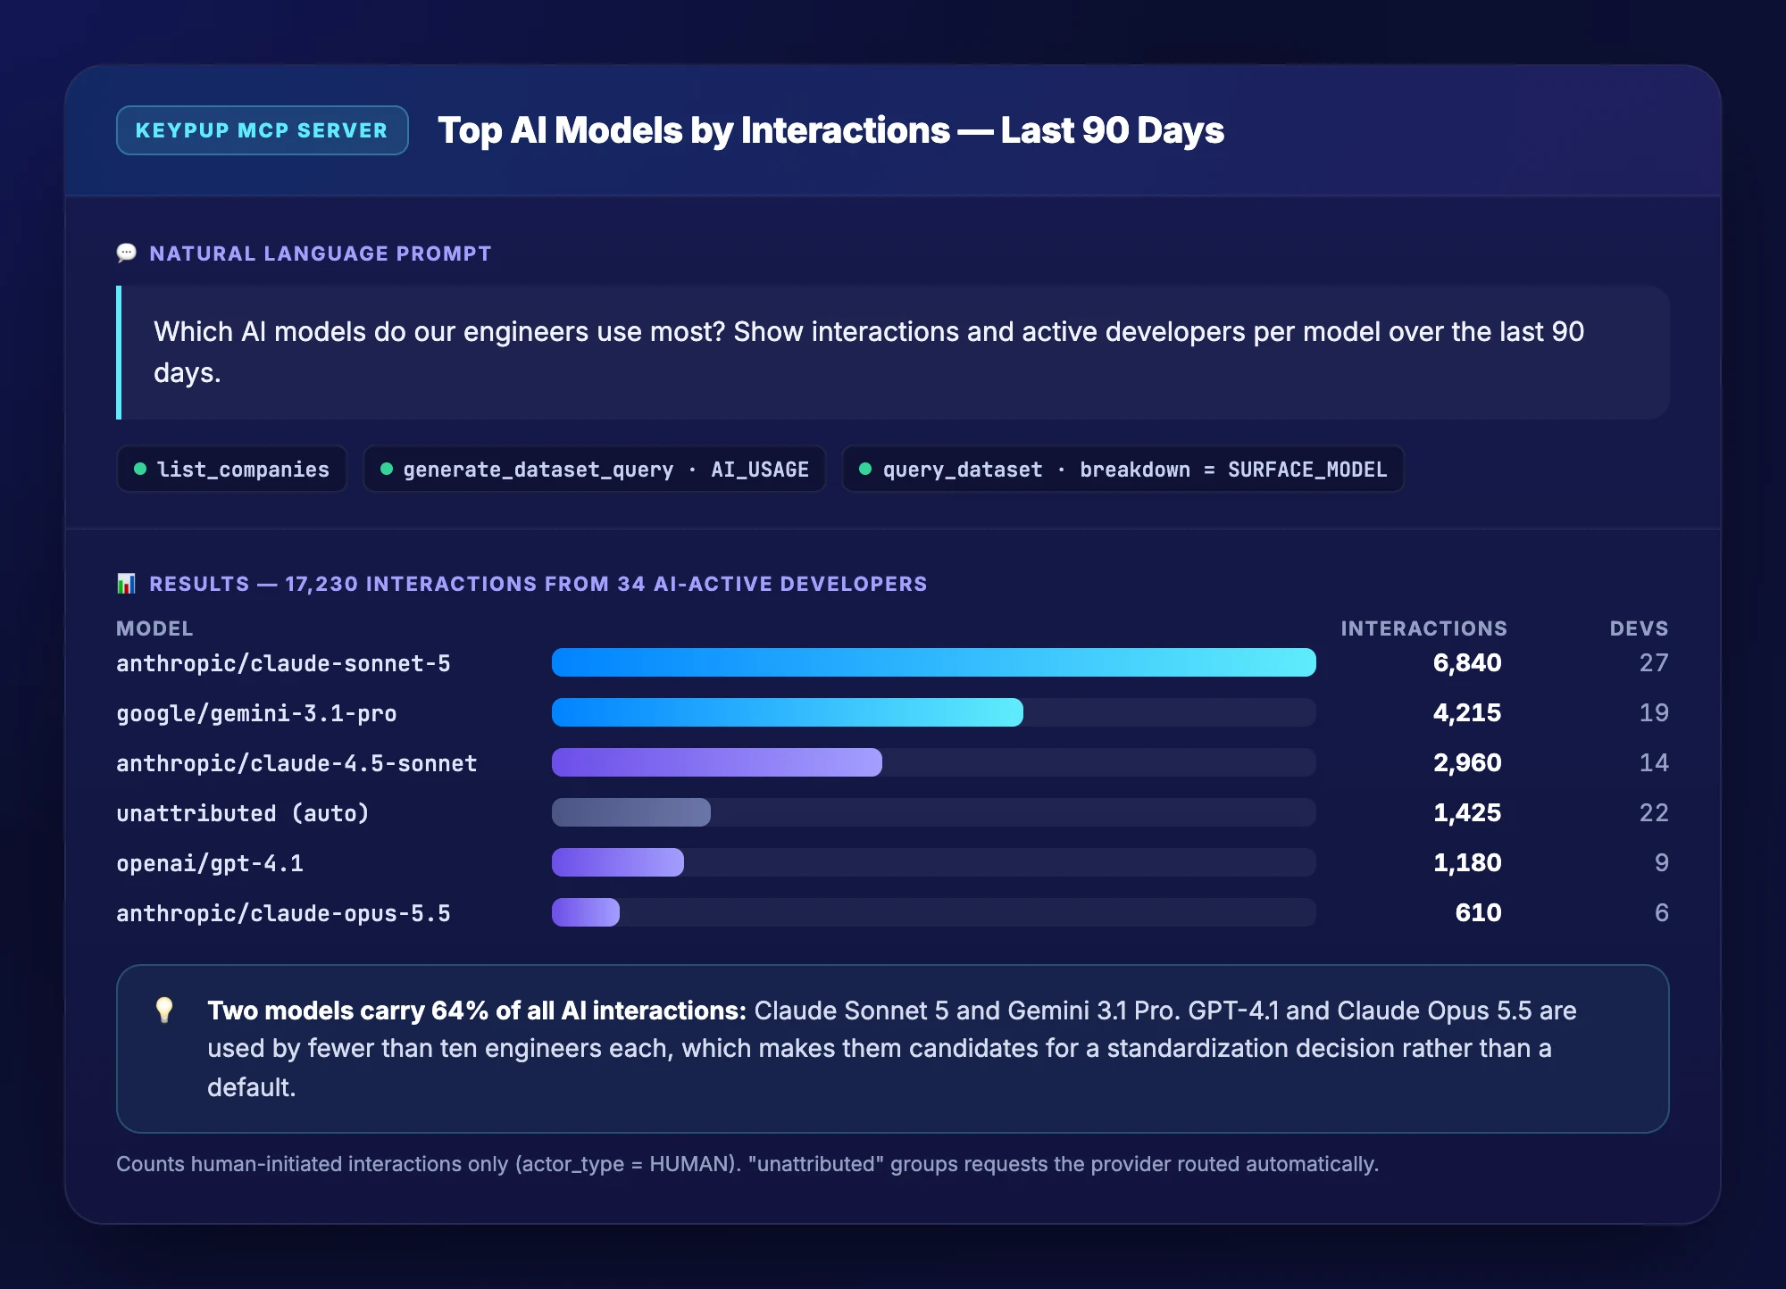Click the speech bubble icon beside Natural Language Prompt
Image resolution: width=1786 pixels, height=1289 pixels.
point(127,254)
